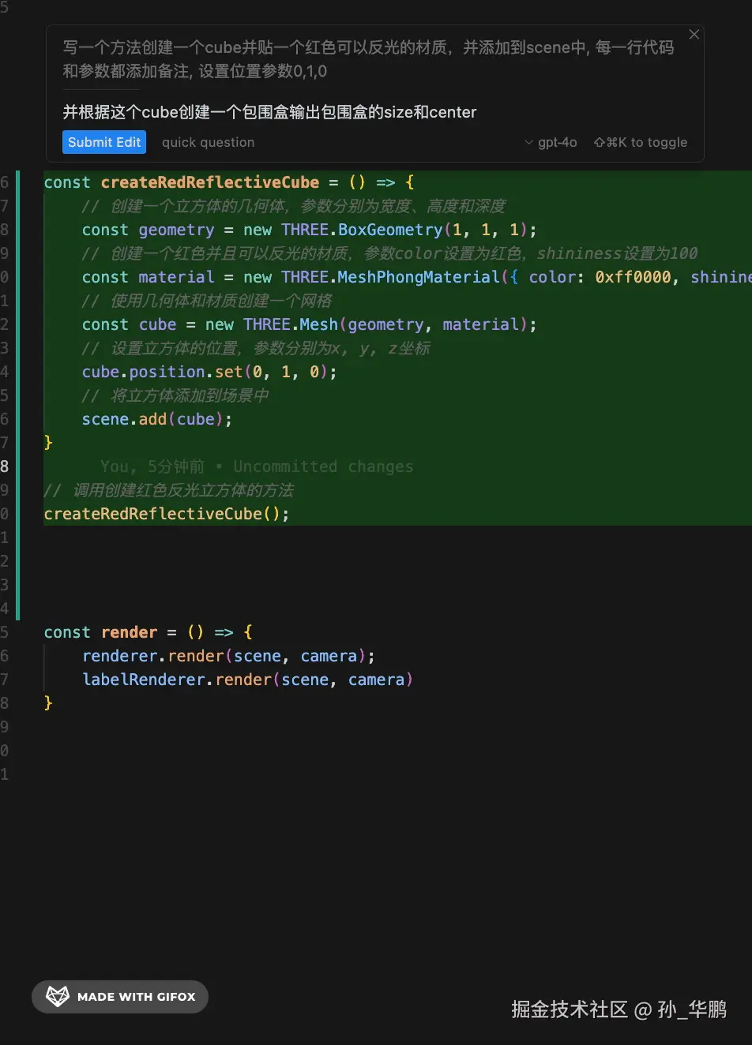Click the 掘金技术社区 watermark text
The image size is (752, 1045).
[569, 1009]
